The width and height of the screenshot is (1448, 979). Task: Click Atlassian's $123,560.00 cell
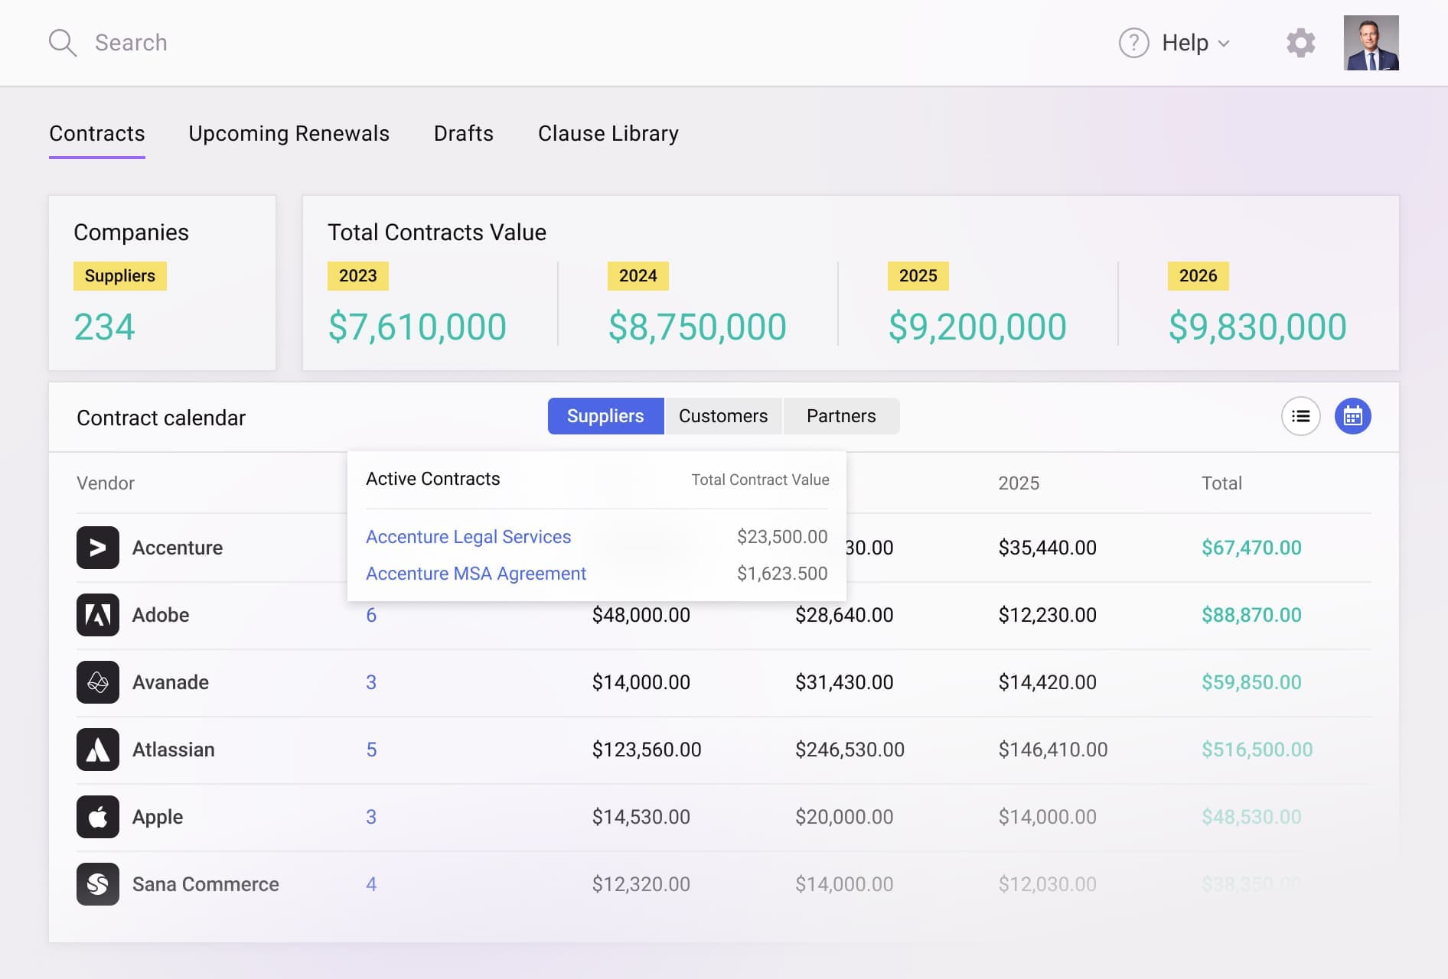coord(647,750)
